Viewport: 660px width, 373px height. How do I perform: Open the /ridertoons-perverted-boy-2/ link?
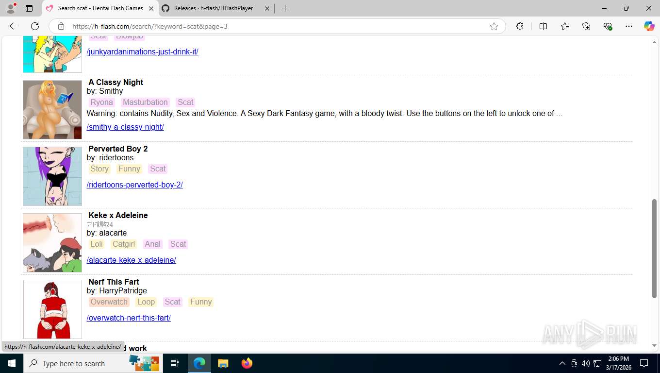134,185
